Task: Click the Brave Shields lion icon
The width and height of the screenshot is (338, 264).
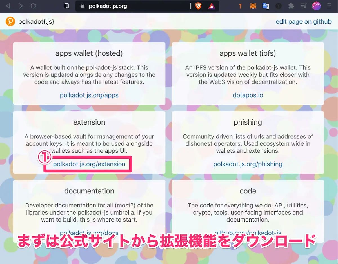Action: click(198, 6)
